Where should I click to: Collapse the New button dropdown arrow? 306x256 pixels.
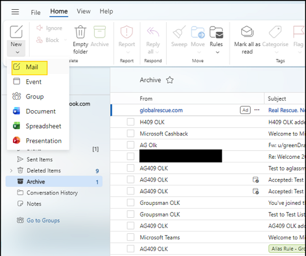coord(17,52)
